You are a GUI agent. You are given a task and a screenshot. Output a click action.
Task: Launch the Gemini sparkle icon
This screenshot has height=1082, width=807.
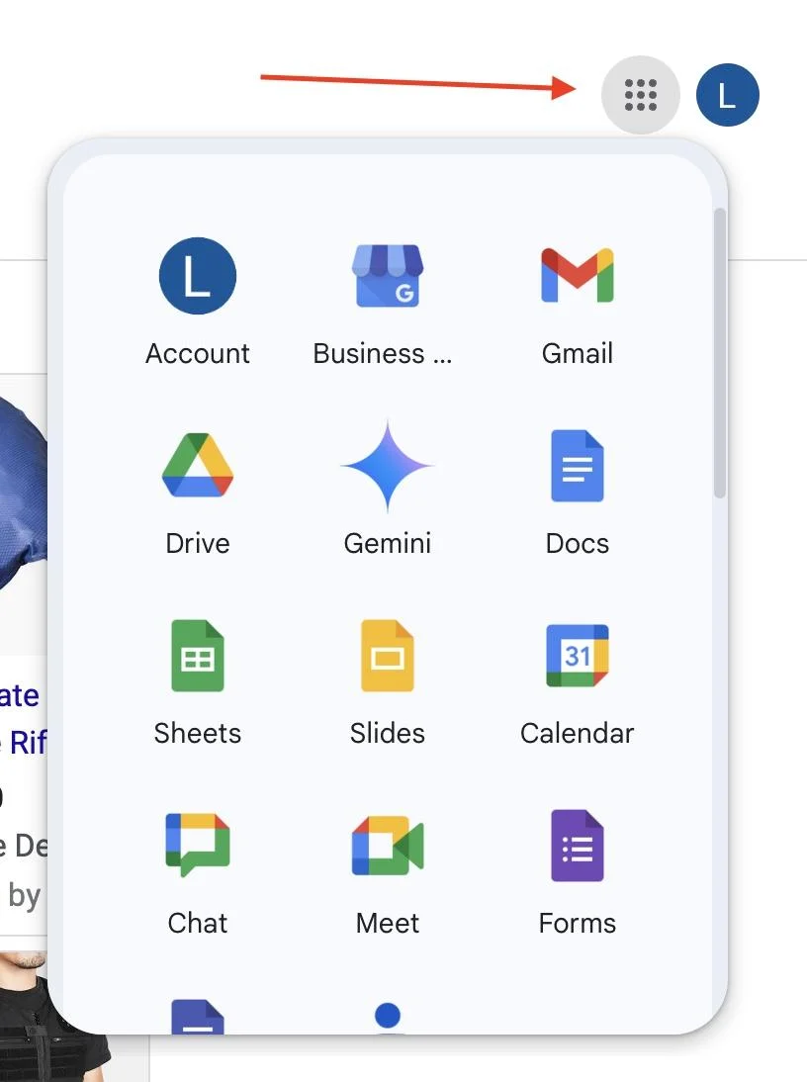(x=388, y=466)
